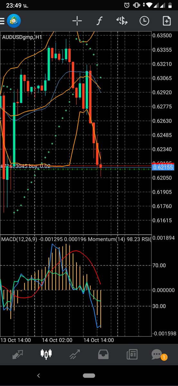Viewport: 178px width, 386px height.
Task: Tap the status bar alarm icon
Action: [x=127, y=5]
